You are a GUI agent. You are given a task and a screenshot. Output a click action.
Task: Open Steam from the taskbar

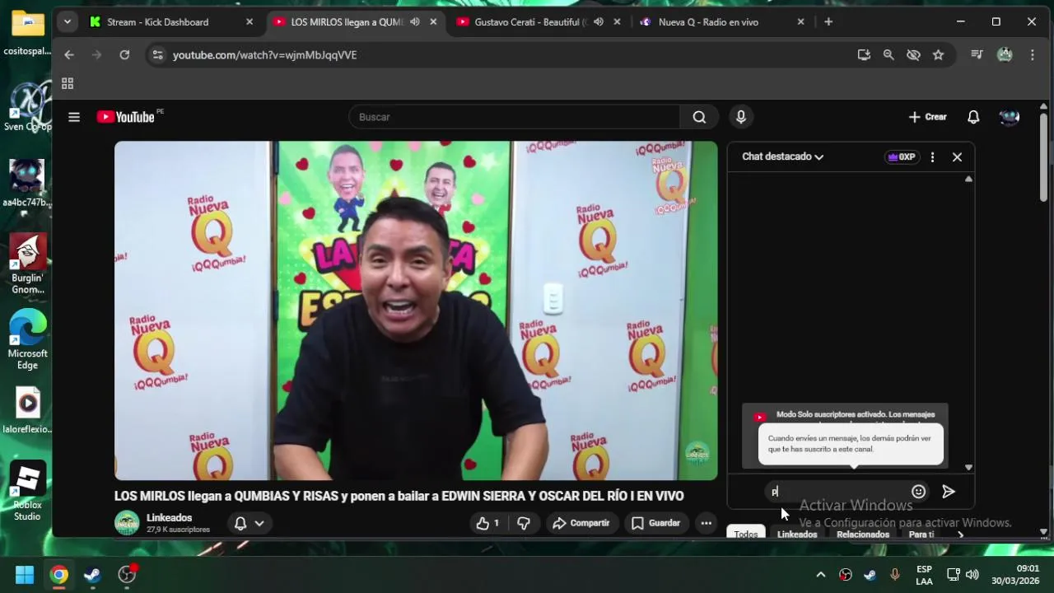coord(92,575)
